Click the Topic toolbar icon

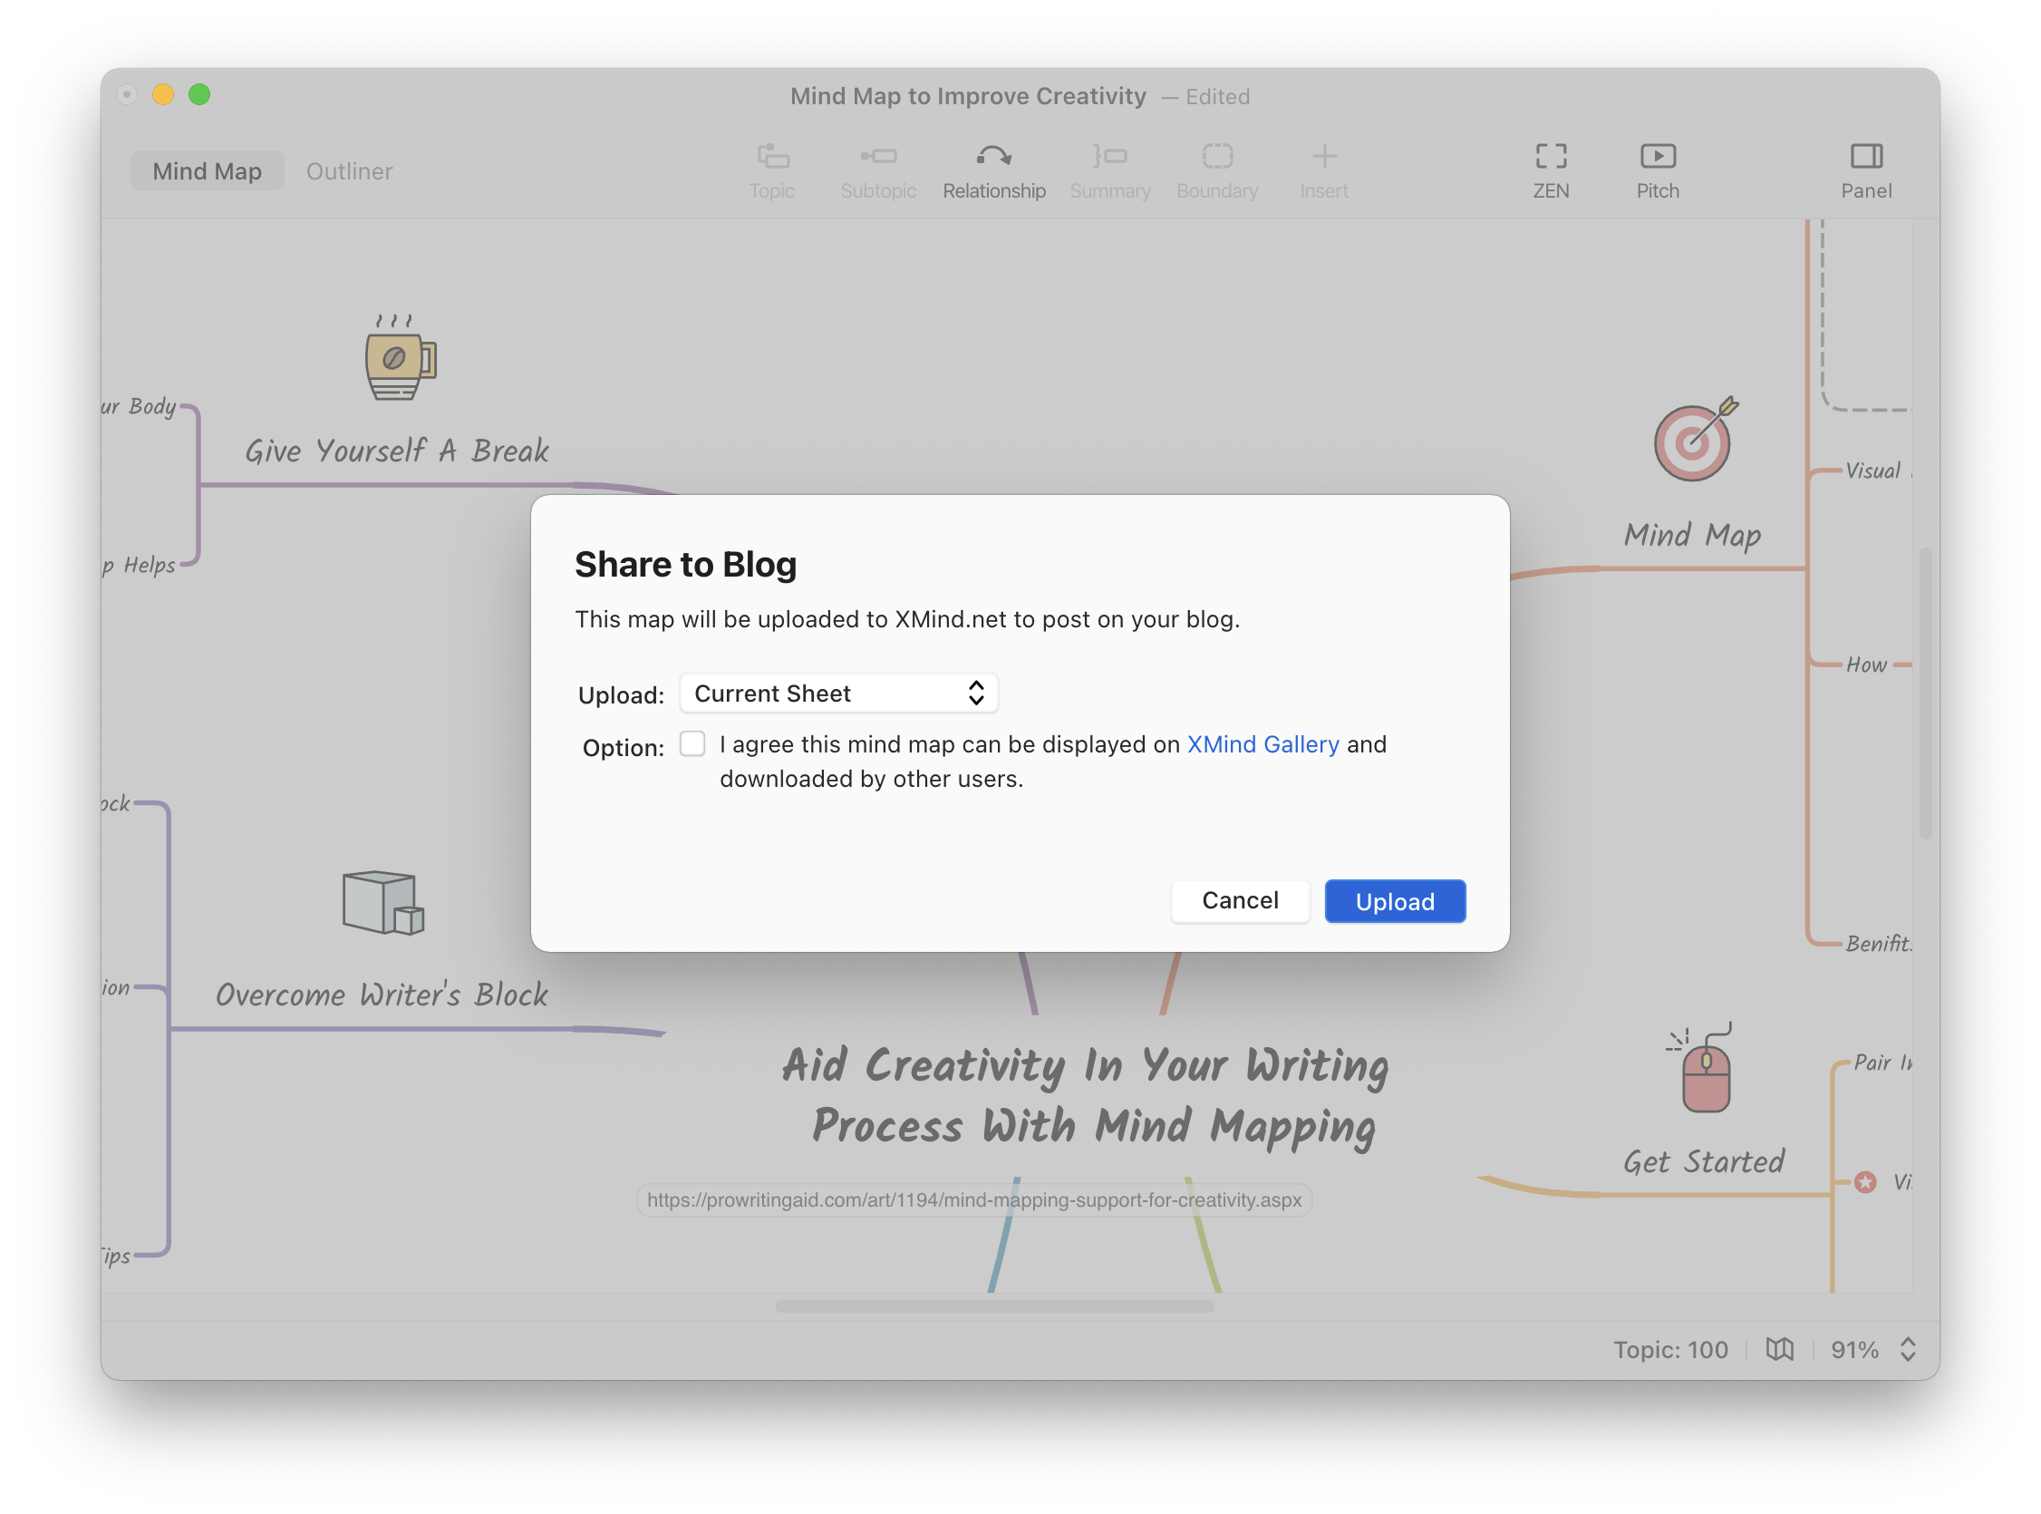tap(772, 171)
